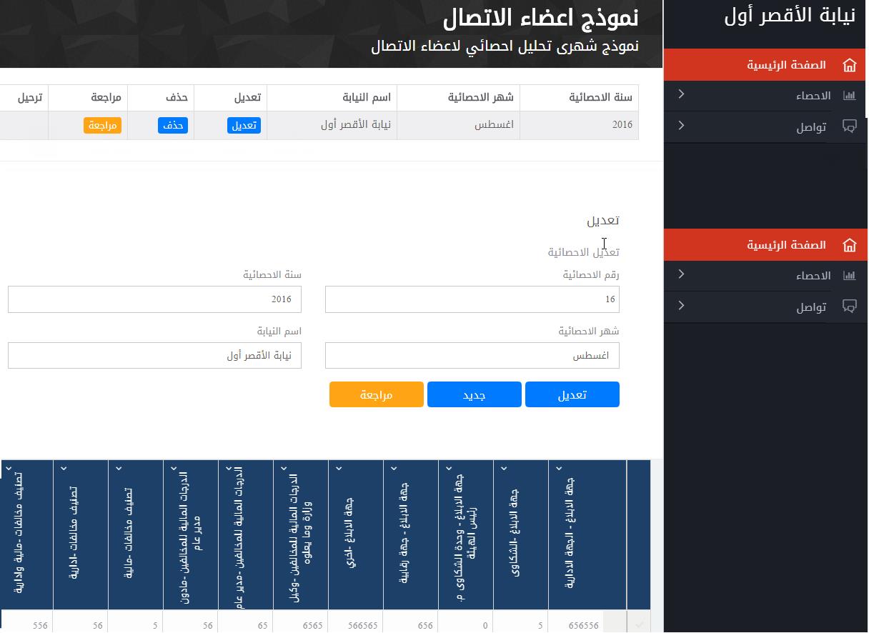The image size is (869, 633).
Task: Expand the lower تواصل menu using its chevron
Action: coord(681,306)
